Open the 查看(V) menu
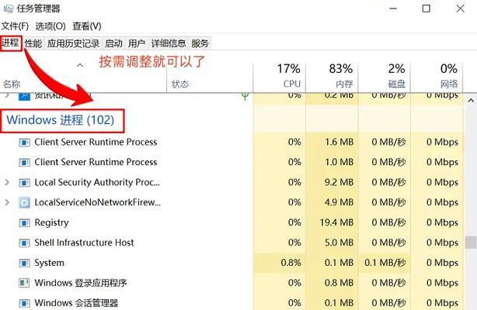Image resolution: width=477 pixels, height=310 pixels. tap(87, 26)
